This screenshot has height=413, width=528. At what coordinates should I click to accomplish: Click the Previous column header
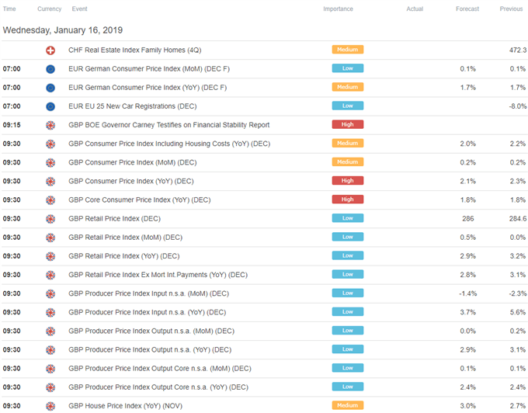(x=511, y=9)
